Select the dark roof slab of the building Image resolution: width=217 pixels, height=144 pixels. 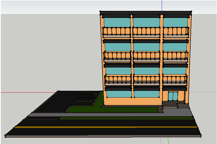coord(146,13)
